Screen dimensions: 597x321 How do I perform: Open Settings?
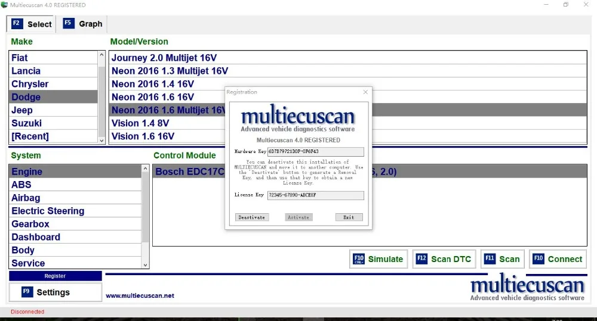(x=56, y=292)
